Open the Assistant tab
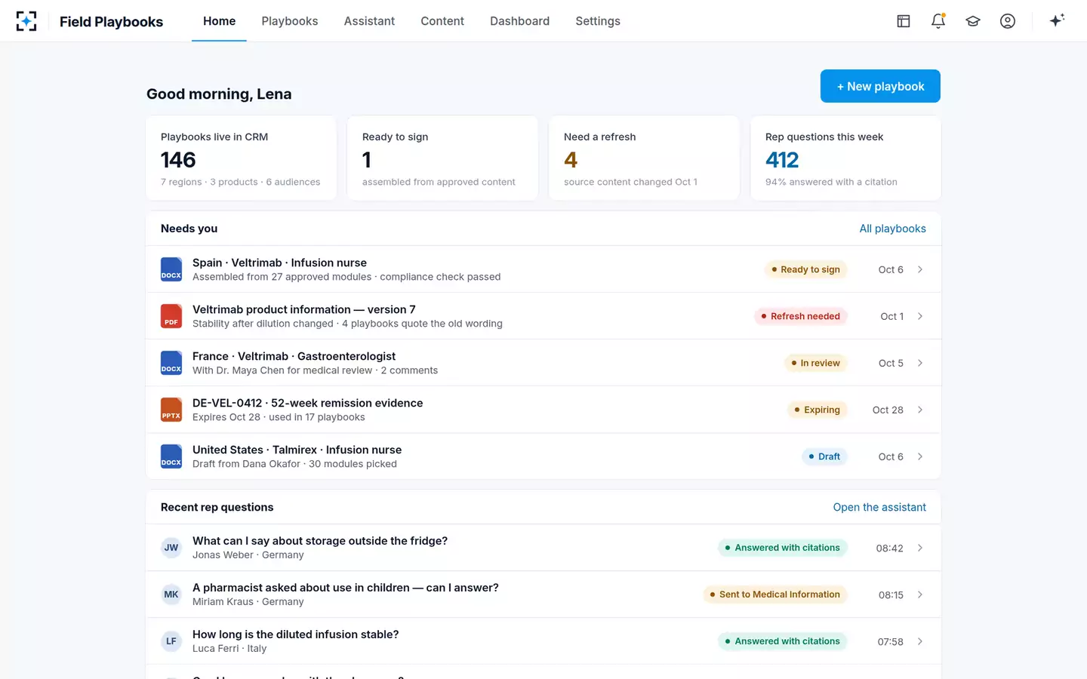Screen dimensions: 1087x679 coord(369,21)
